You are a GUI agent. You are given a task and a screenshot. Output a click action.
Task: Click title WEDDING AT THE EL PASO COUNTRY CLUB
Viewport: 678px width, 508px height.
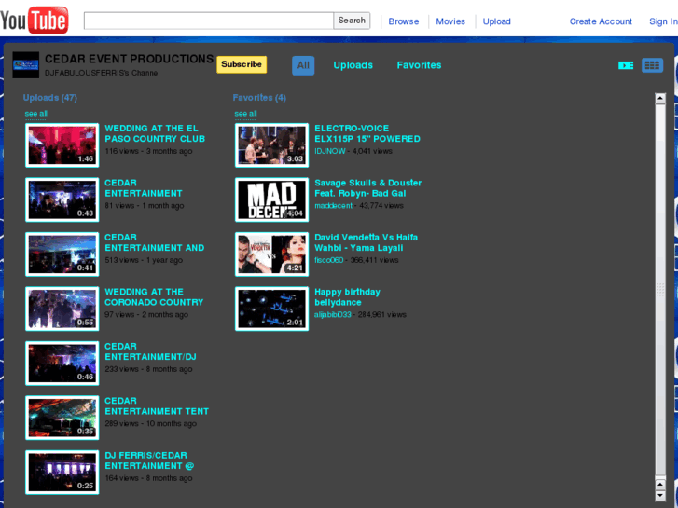click(155, 133)
